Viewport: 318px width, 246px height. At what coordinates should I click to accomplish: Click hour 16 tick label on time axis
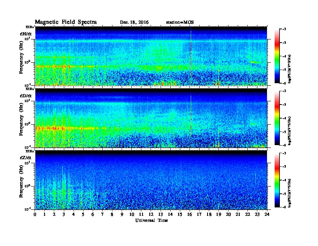190,215
